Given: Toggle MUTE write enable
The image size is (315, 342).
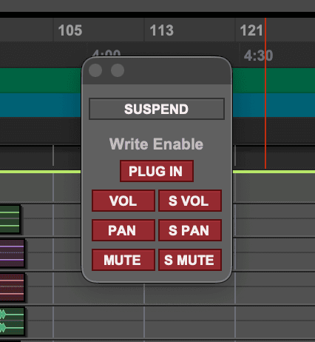Looking at the screenshot, I should click(123, 260).
